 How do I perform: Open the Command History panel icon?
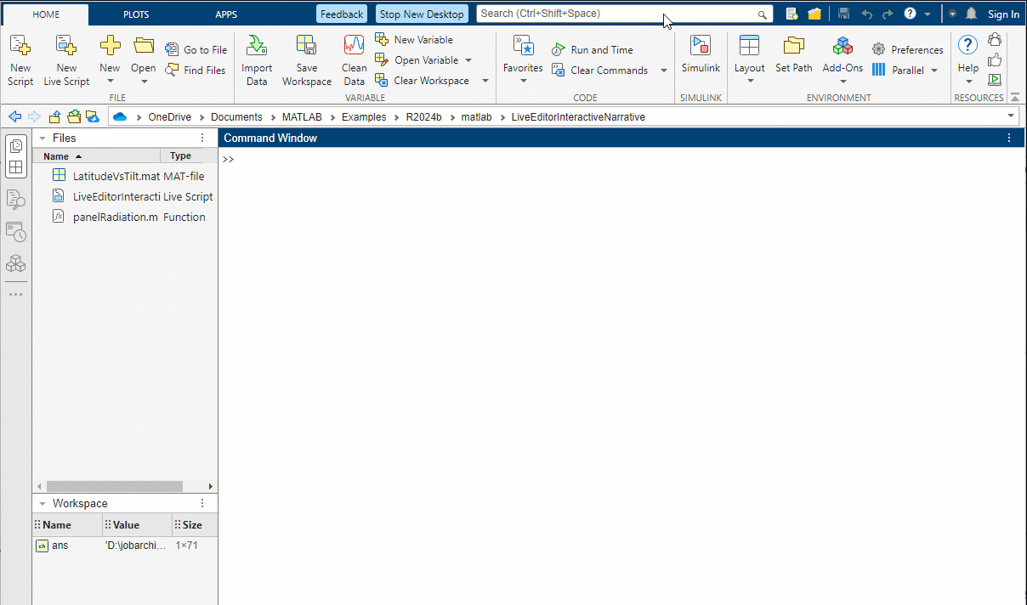coord(15,232)
